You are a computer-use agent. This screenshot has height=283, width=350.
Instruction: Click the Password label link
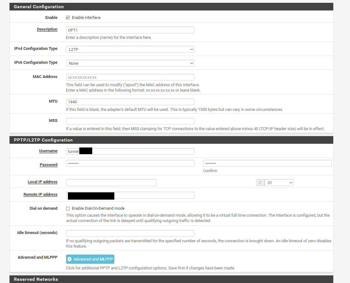coord(48,165)
